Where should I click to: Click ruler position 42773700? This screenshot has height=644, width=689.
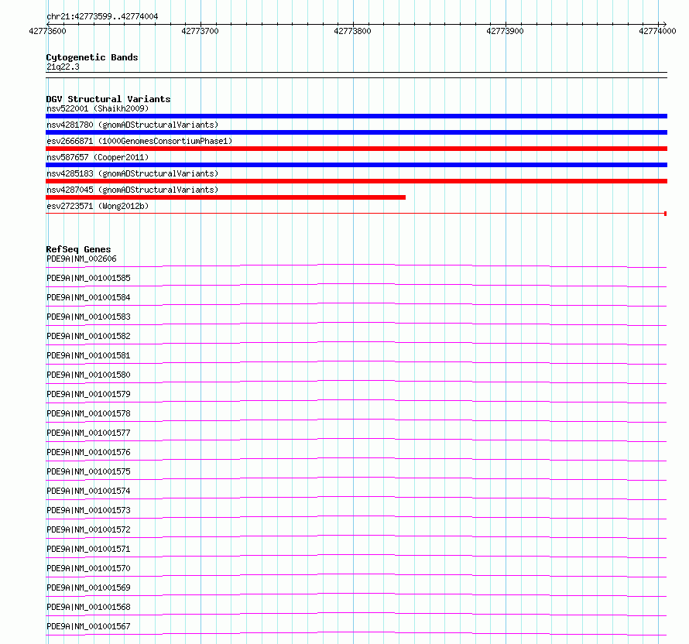click(x=200, y=31)
